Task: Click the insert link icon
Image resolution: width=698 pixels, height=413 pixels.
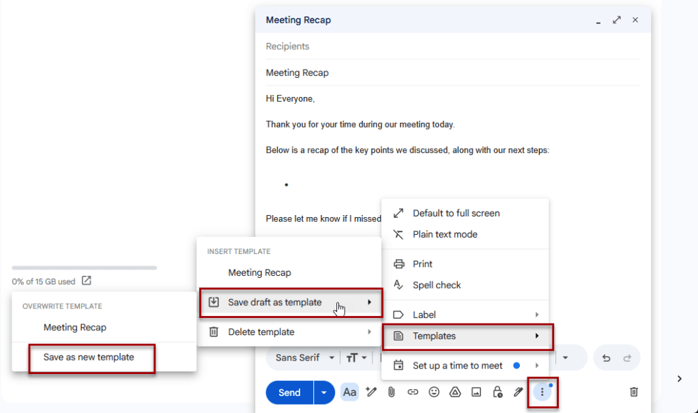Action: [413, 392]
